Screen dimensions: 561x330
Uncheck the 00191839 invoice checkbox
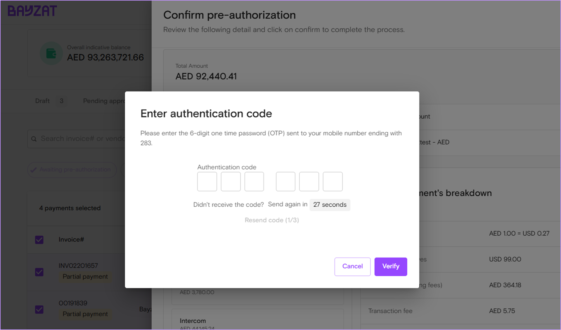coord(39,309)
